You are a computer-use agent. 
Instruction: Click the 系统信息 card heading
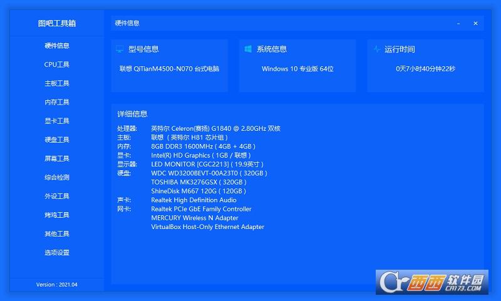pos(272,49)
